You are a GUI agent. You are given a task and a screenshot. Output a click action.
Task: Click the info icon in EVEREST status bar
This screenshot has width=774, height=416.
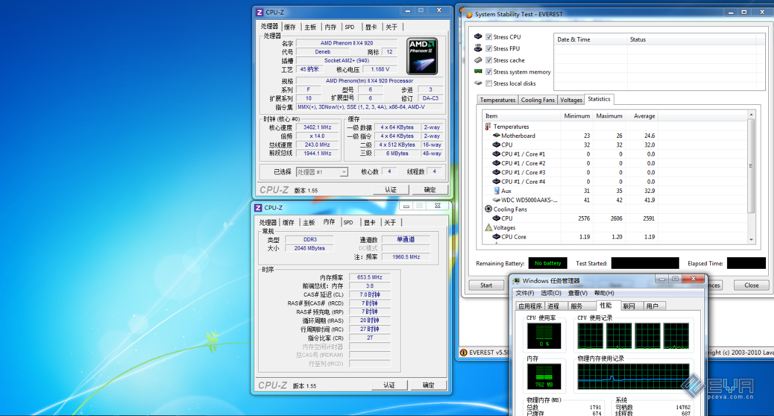pyautogui.click(x=464, y=352)
